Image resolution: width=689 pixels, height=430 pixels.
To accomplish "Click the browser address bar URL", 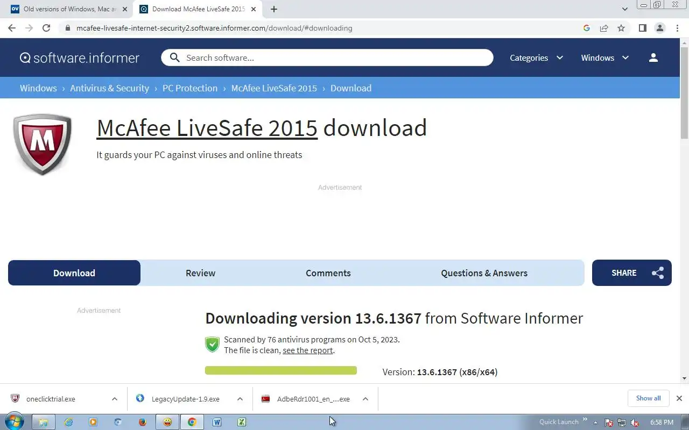I will pyautogui.click(x=214, y=28).
